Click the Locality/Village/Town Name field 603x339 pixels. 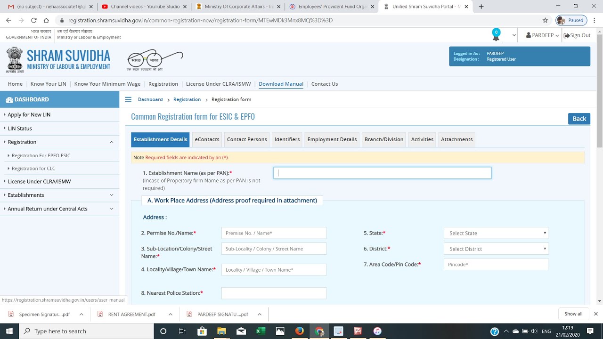tap(274, 270)
